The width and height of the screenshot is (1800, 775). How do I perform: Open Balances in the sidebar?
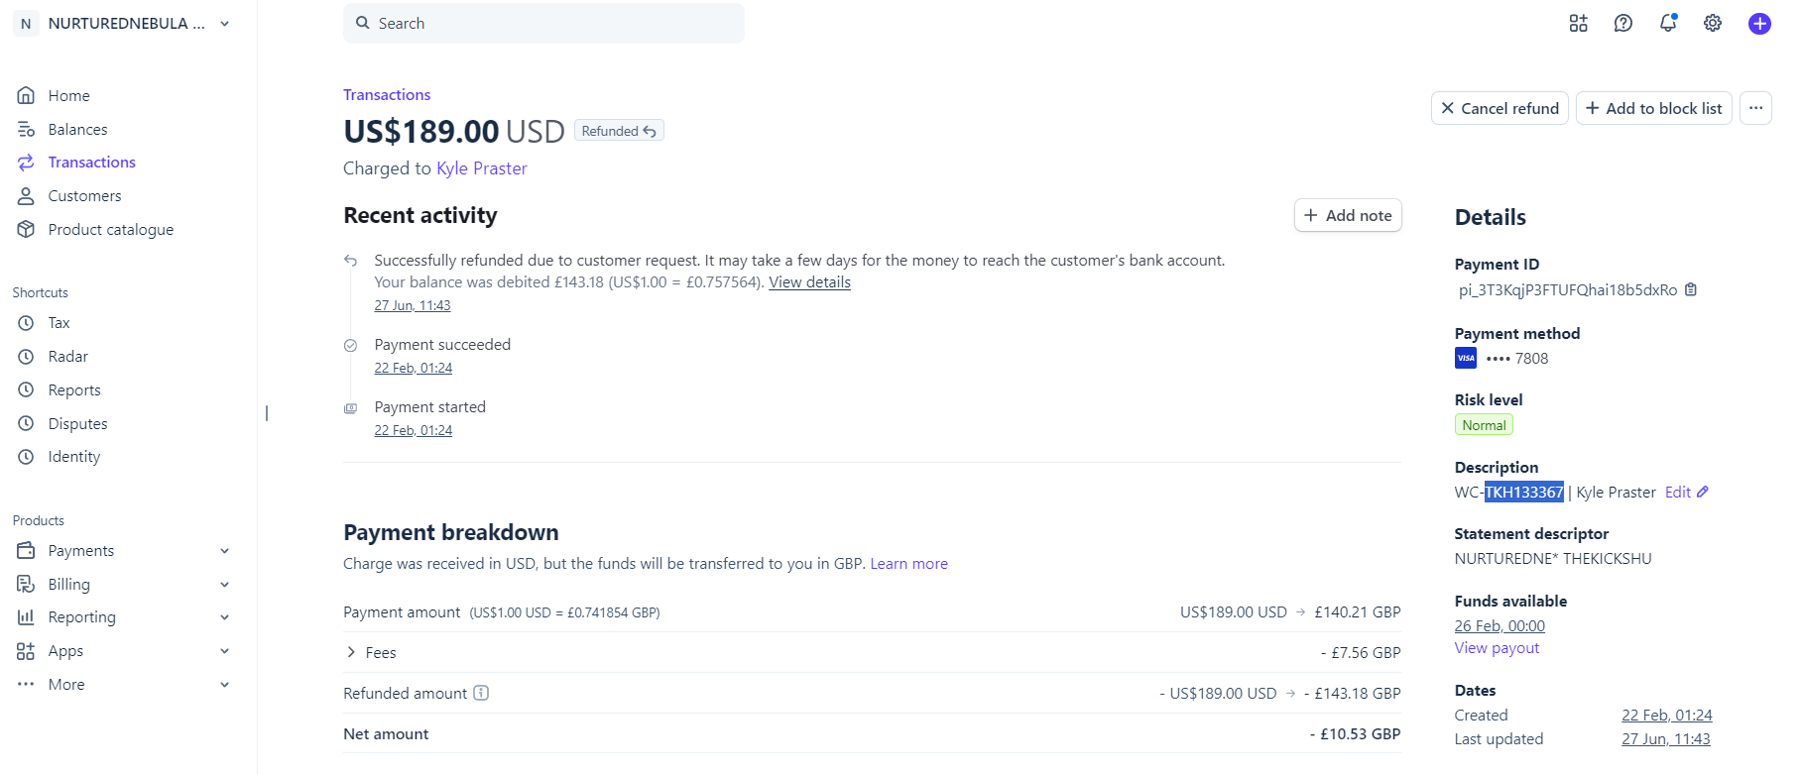pyautogui.click(x=77, y=130)
